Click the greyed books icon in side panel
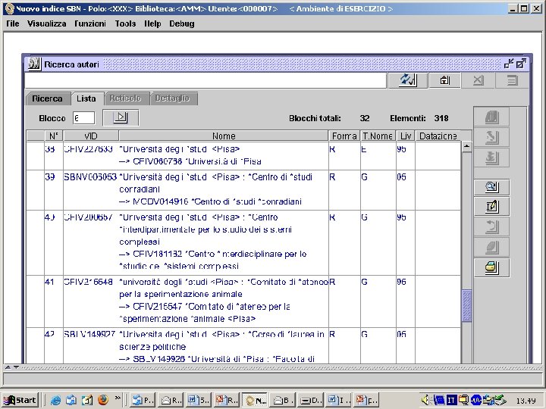This screenshot has width=546, height=409. point(491,117)
